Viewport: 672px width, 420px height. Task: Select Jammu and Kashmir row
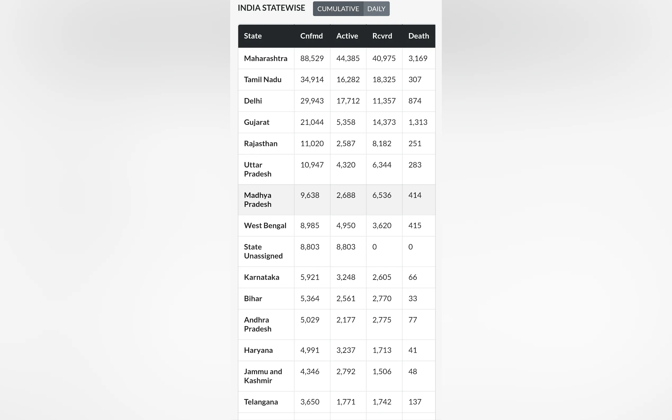pyautogui.click(x=263, y=376)
